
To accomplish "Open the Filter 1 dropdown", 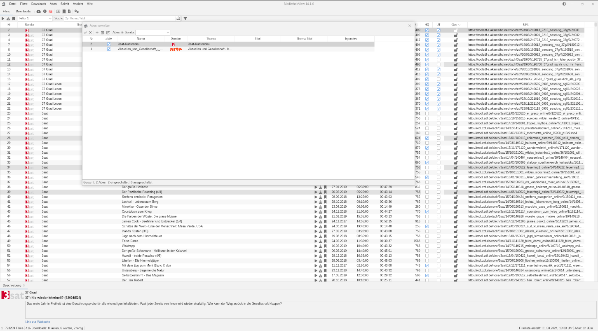I will point(35,19).
